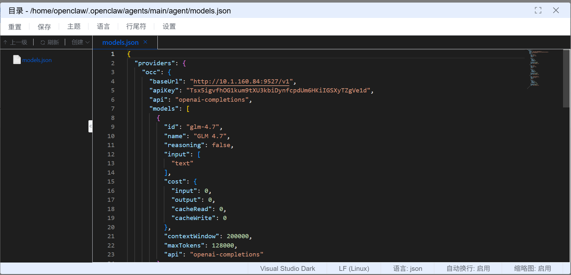The width and height of the screenshot is (571, 275).
Task: Click the models.json file icon in sidebar
Action: 17,60
